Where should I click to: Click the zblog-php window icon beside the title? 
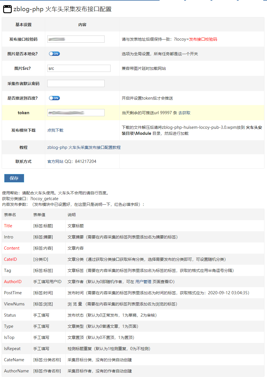click(x=7, y=9)
